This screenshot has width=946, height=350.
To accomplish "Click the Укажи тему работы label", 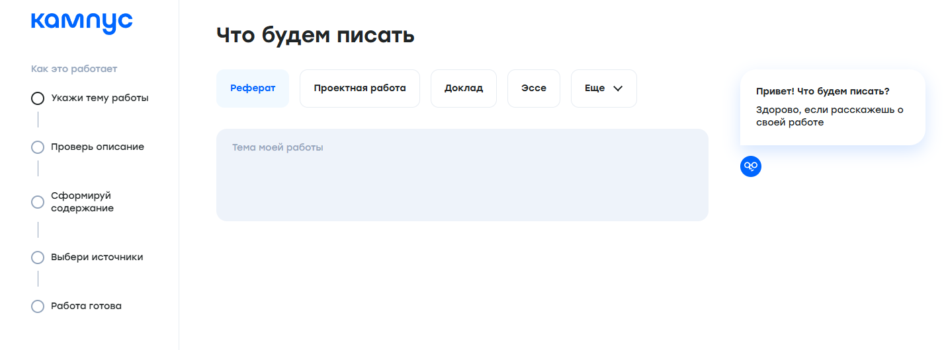I will pyautogui.click(x=100, y=98).
